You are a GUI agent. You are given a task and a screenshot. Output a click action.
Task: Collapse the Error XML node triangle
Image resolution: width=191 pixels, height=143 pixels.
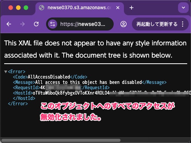pyautogui.click(x=6, y=72)
